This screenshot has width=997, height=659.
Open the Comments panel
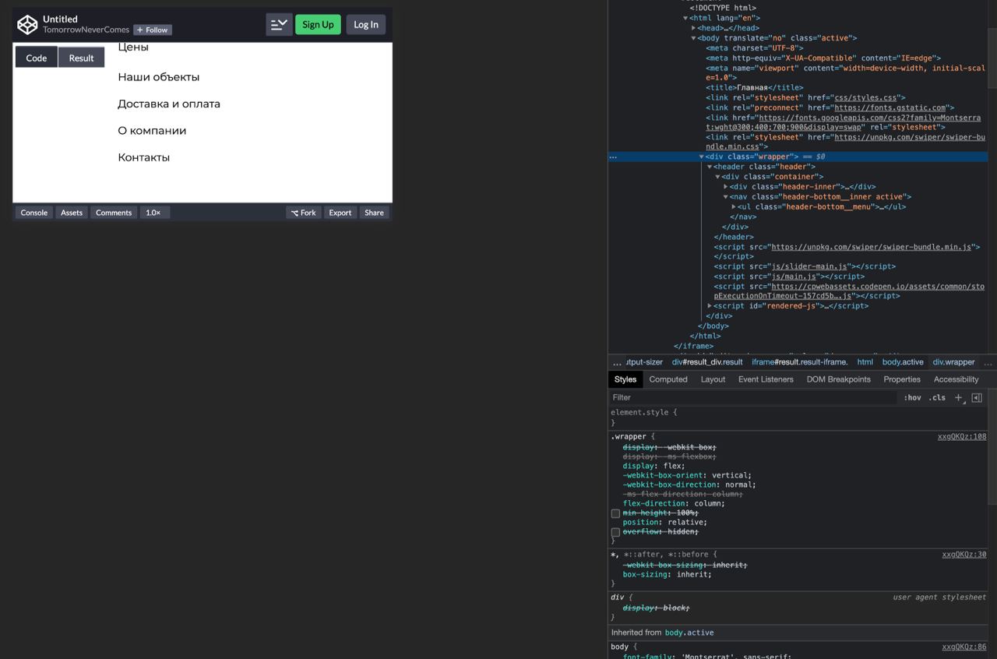pos(114,213)
